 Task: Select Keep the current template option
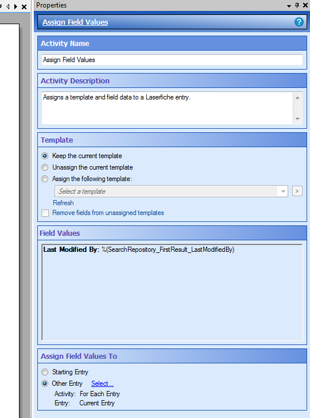pyautogui.click(x=45, y=156)
